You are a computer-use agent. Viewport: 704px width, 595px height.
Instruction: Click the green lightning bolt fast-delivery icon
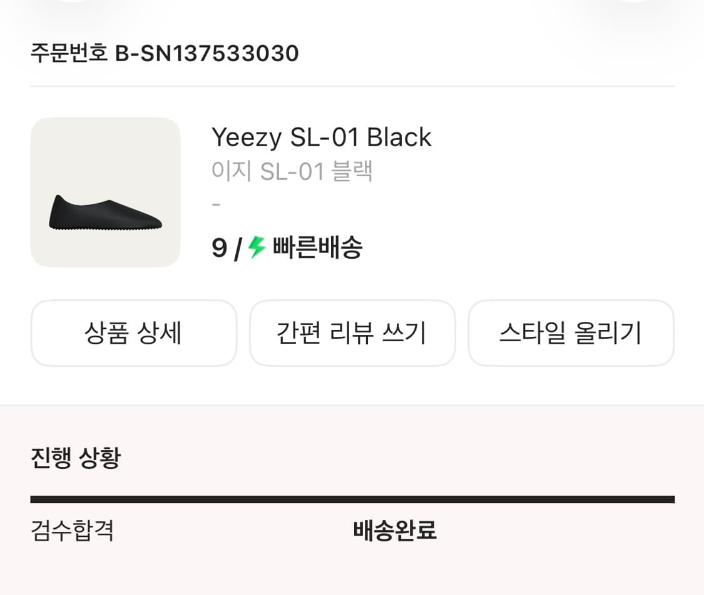point(257,247)
